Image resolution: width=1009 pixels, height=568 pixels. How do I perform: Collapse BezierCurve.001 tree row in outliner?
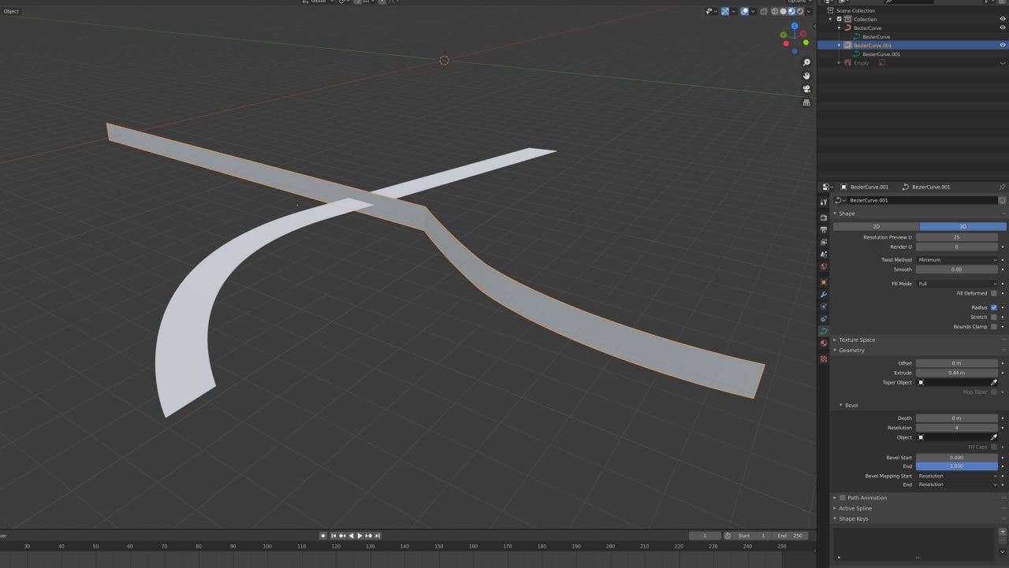click(839, 46)
